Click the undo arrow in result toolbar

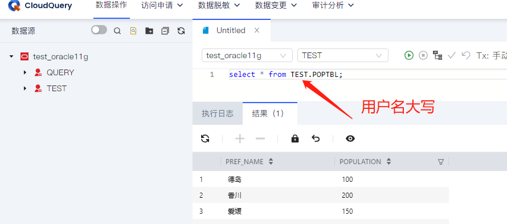tap(316, 139)
